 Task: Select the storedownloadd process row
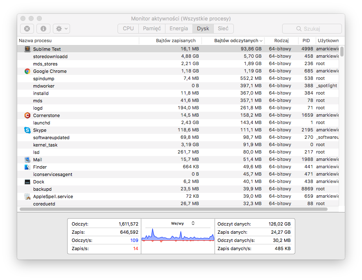click(178, 56)
